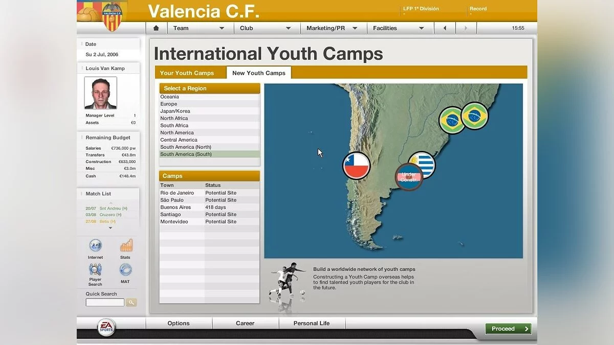Open the Club dropdown menu
This screenshot has width=614, height=345.
tap(267, 28)
